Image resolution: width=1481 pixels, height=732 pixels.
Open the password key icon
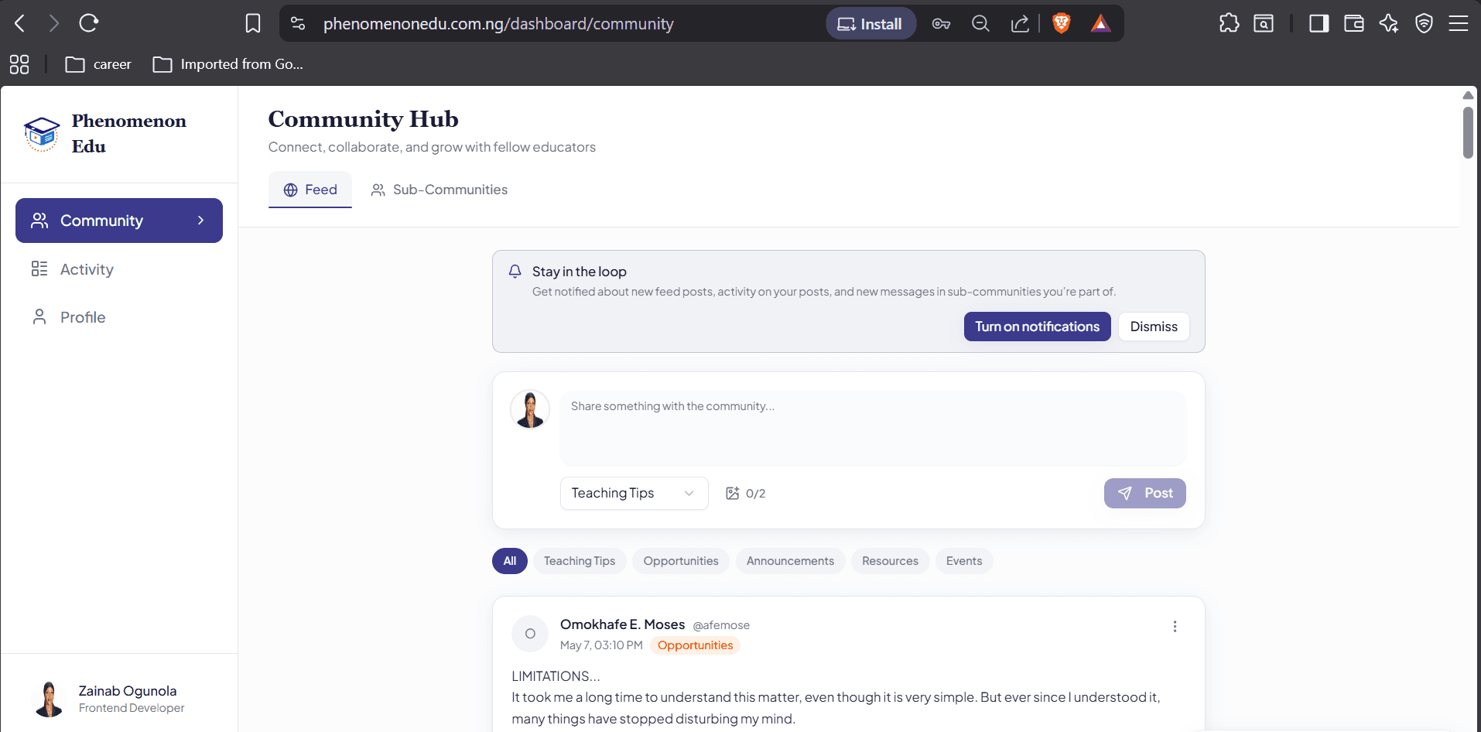(x=941, y=24)
